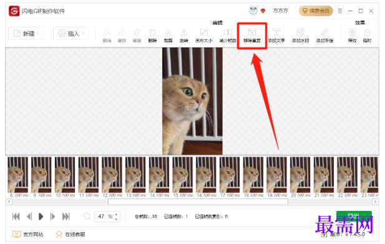The width and height of the screenshot is (385, 244).
Task: Click the Redo (重做) toolbar icon
Action: [x=122, y=32]
